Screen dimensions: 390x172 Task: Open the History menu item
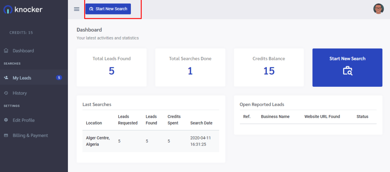coord(20,93)
